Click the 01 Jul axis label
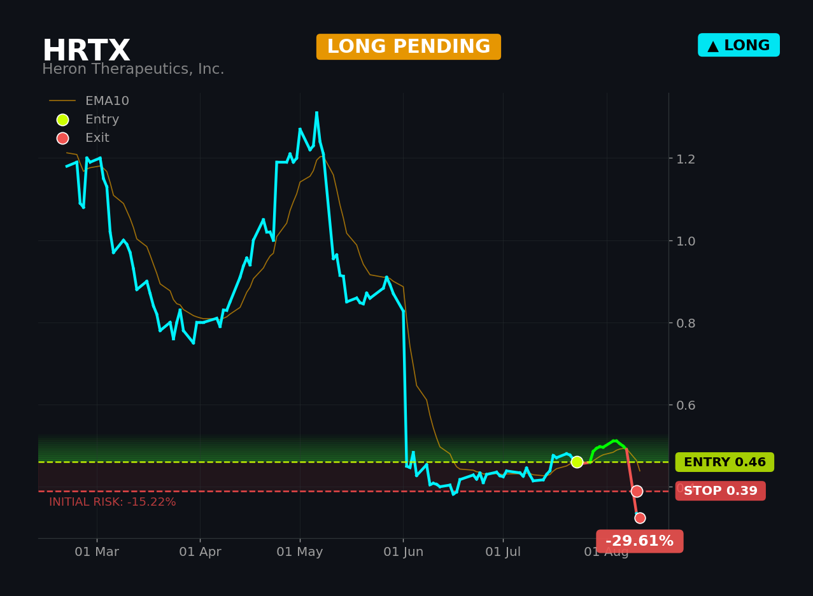Screen dimensions: 813x596 [x=503, y=552]
